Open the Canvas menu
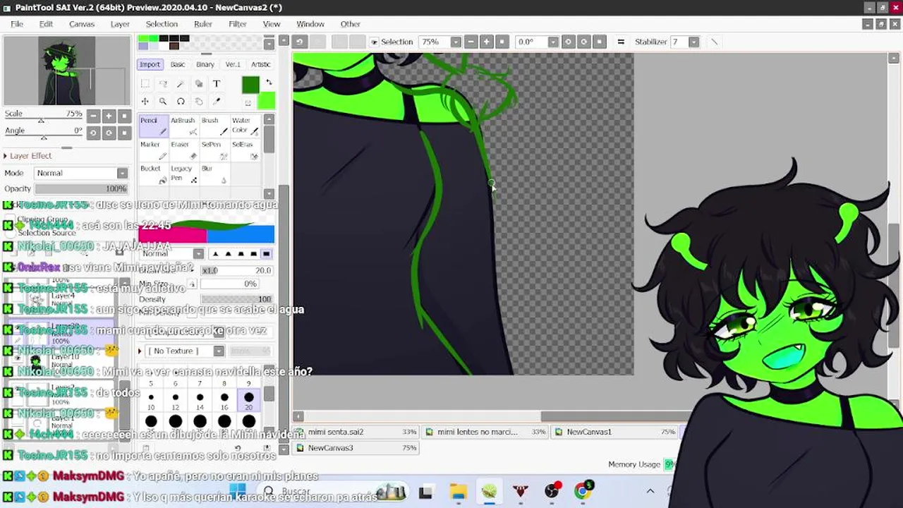 [x=82, y=24]
